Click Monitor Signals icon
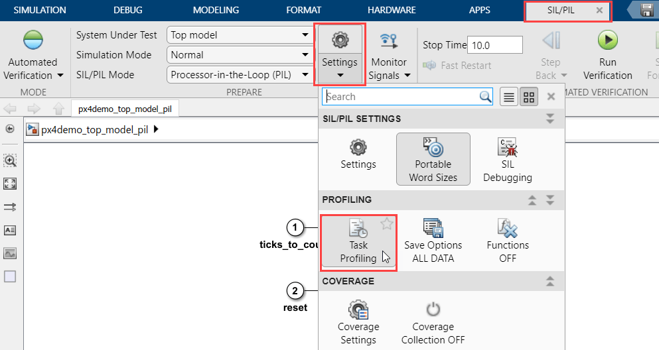Viewport: 659px width, 350px height. [389, 41]
